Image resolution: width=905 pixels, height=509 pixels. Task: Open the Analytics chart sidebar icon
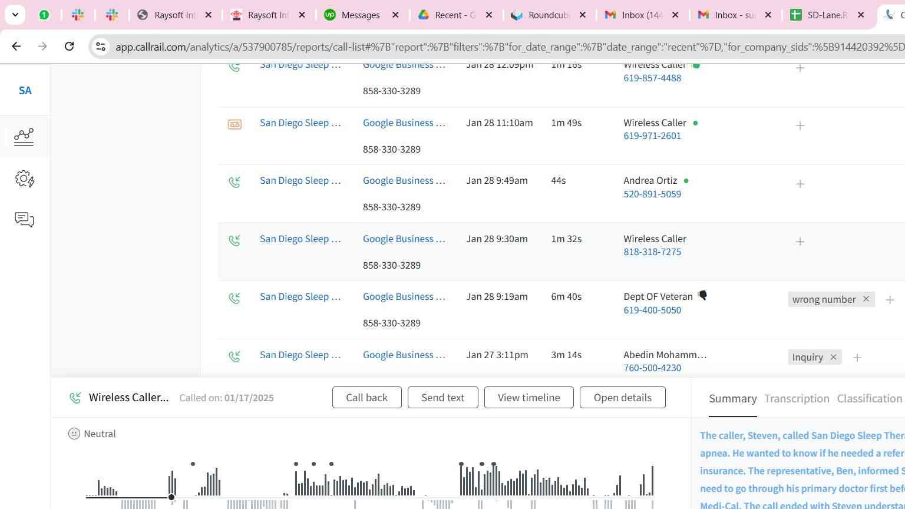pos(24,137)
